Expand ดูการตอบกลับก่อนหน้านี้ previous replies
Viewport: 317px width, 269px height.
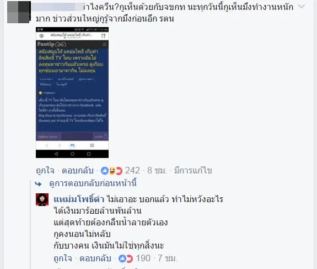click(x=93, y=183)
